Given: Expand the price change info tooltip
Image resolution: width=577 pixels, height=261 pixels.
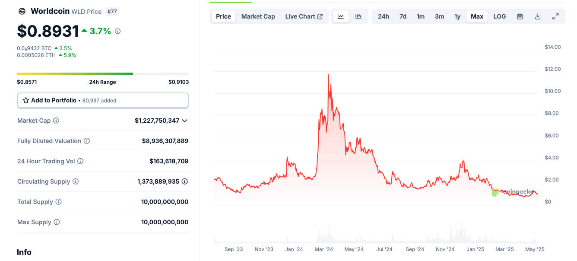Looking at the screenshot, I should (x=117, y=31).
